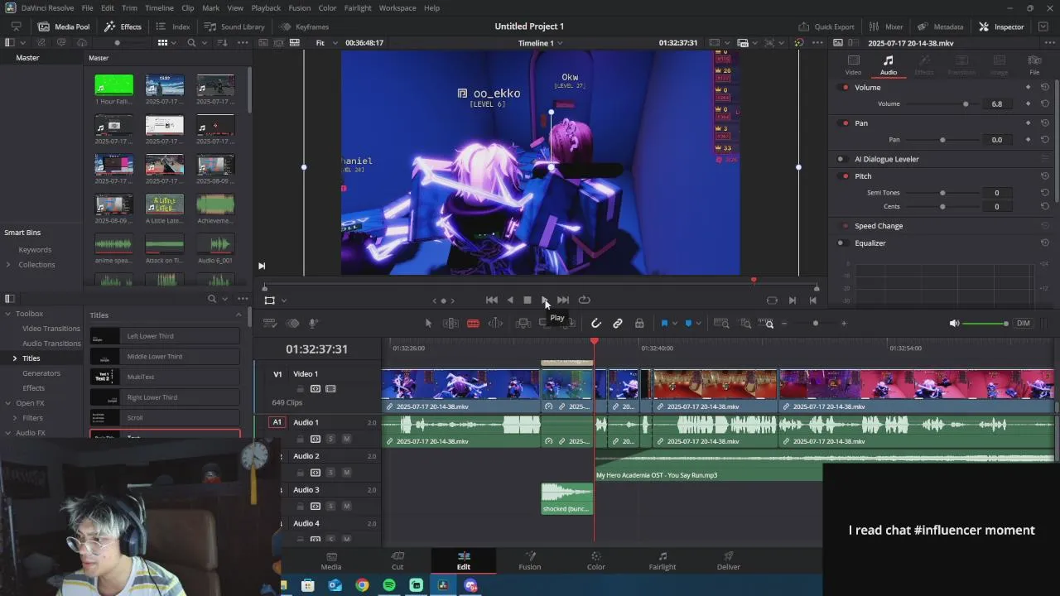The height and width of the screenshot is (596, 1060).
Task: Activate the red Blade Edit tool
Action: tap(473, 324)
